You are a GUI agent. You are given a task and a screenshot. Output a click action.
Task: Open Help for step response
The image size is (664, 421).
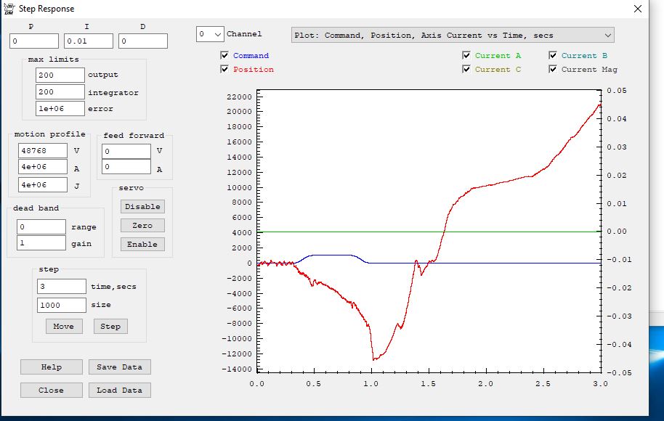coord(51,367)
